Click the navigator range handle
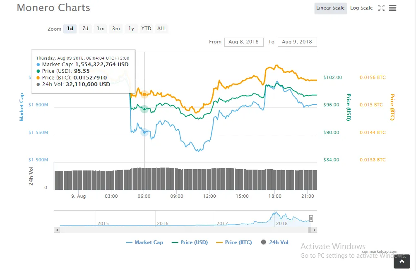The width and height of the screenshot is (416, 271). click(x=311, y=218)
